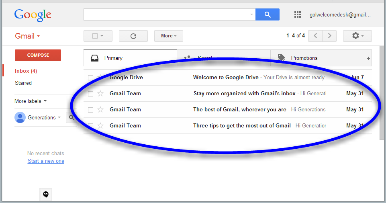Click Google Drive sender name
This screenshot has height=203, width=386.
click(x=126, y=77)
